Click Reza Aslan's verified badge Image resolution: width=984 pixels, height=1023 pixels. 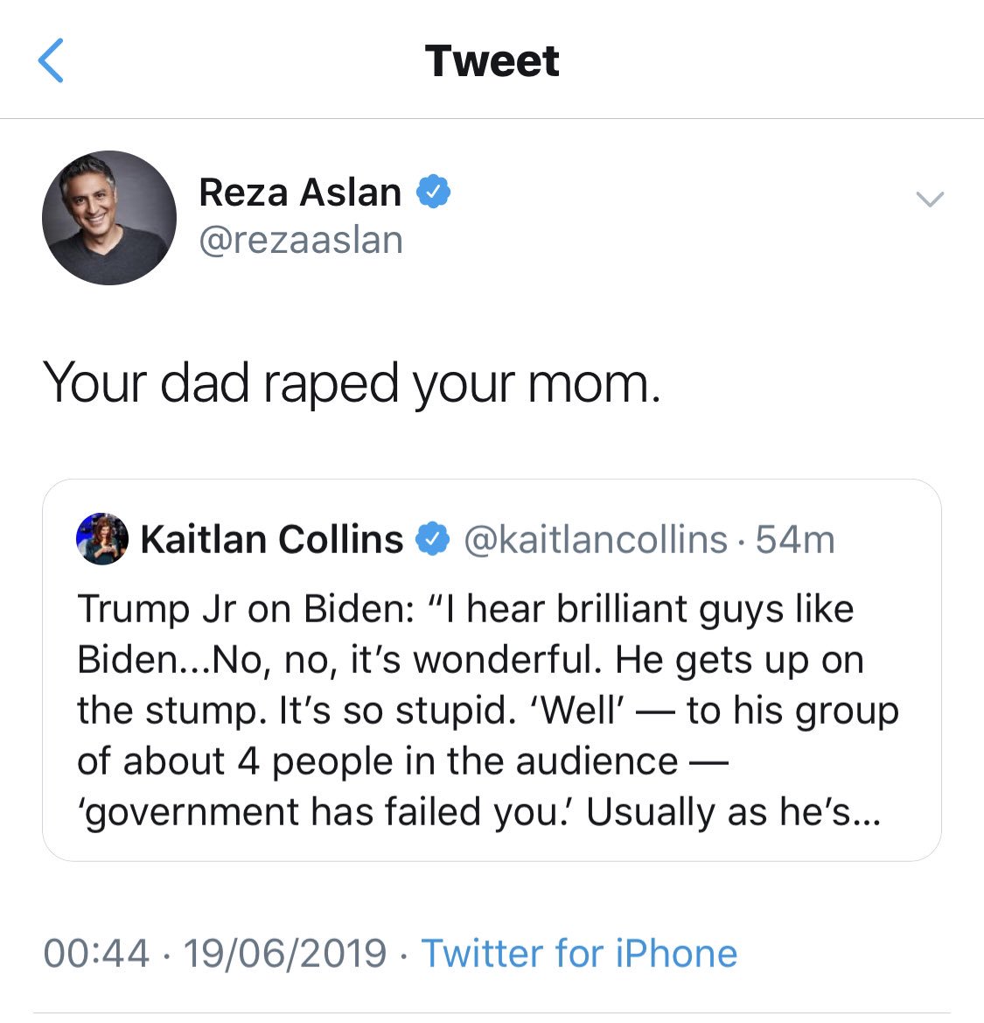coord(434,191)
